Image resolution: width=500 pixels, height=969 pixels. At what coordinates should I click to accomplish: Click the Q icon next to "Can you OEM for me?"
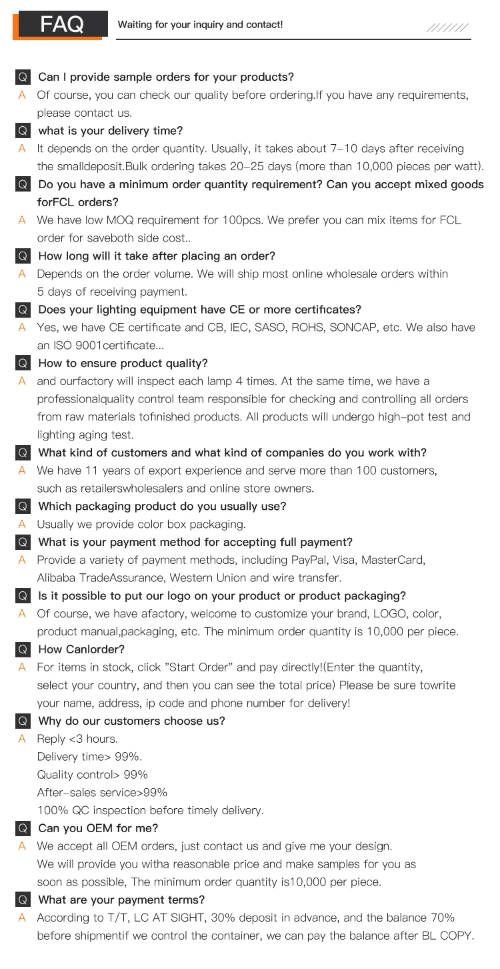pos(23,828)
